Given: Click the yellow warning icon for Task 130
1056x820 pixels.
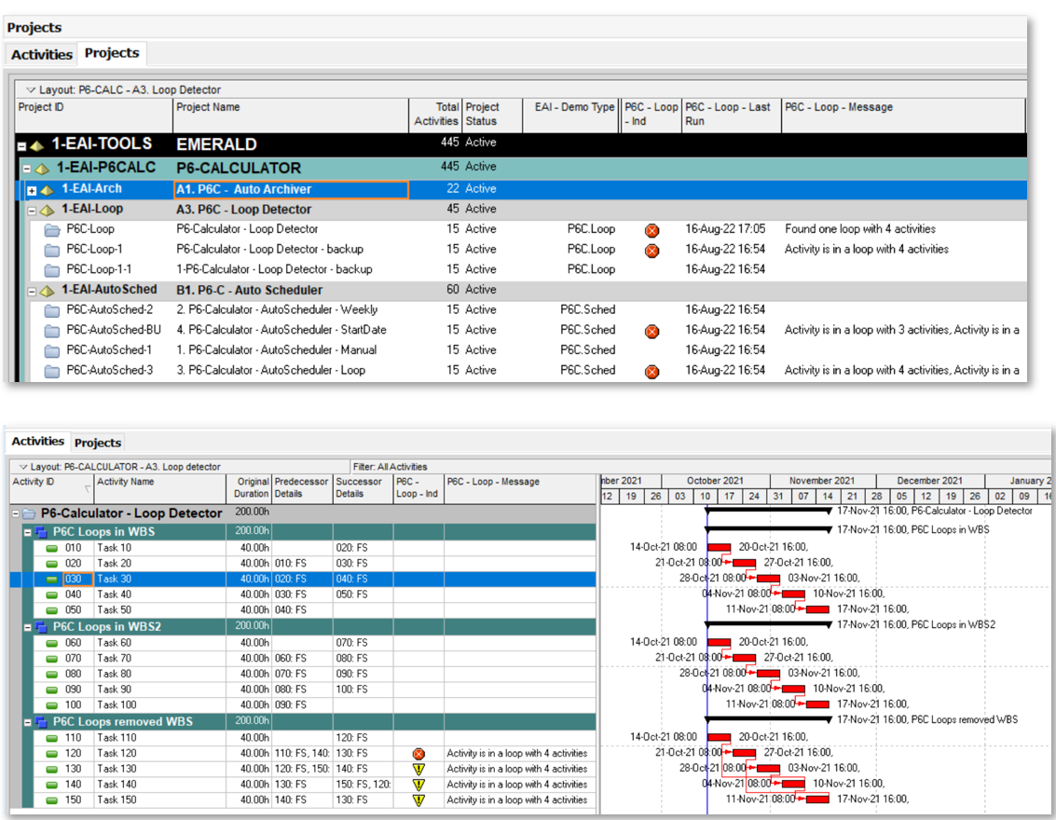Looking at the screenshot, I should point(418,770).
